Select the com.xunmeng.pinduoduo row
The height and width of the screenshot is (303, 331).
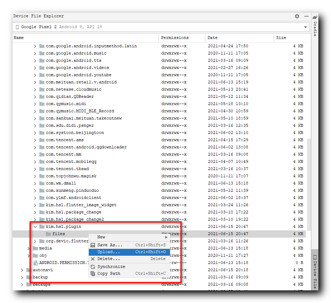coord(159,190)
